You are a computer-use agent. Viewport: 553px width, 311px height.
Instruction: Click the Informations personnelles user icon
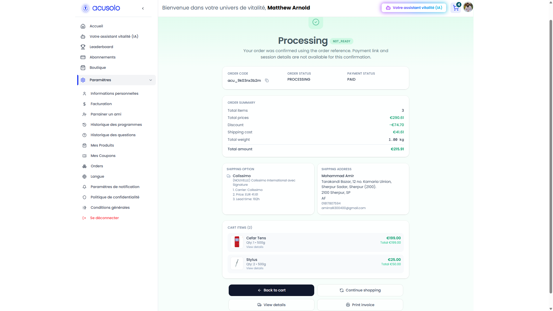84,94
